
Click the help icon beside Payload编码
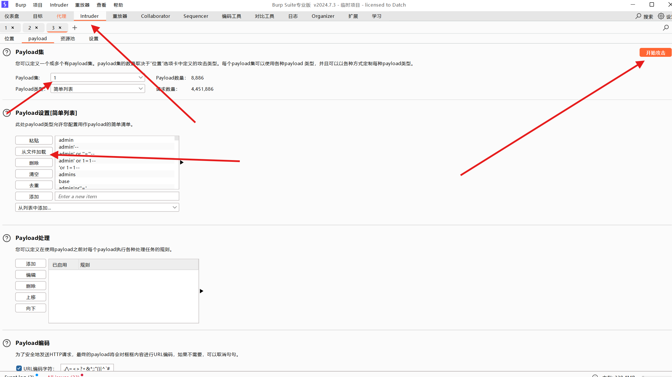pos(7,343)
